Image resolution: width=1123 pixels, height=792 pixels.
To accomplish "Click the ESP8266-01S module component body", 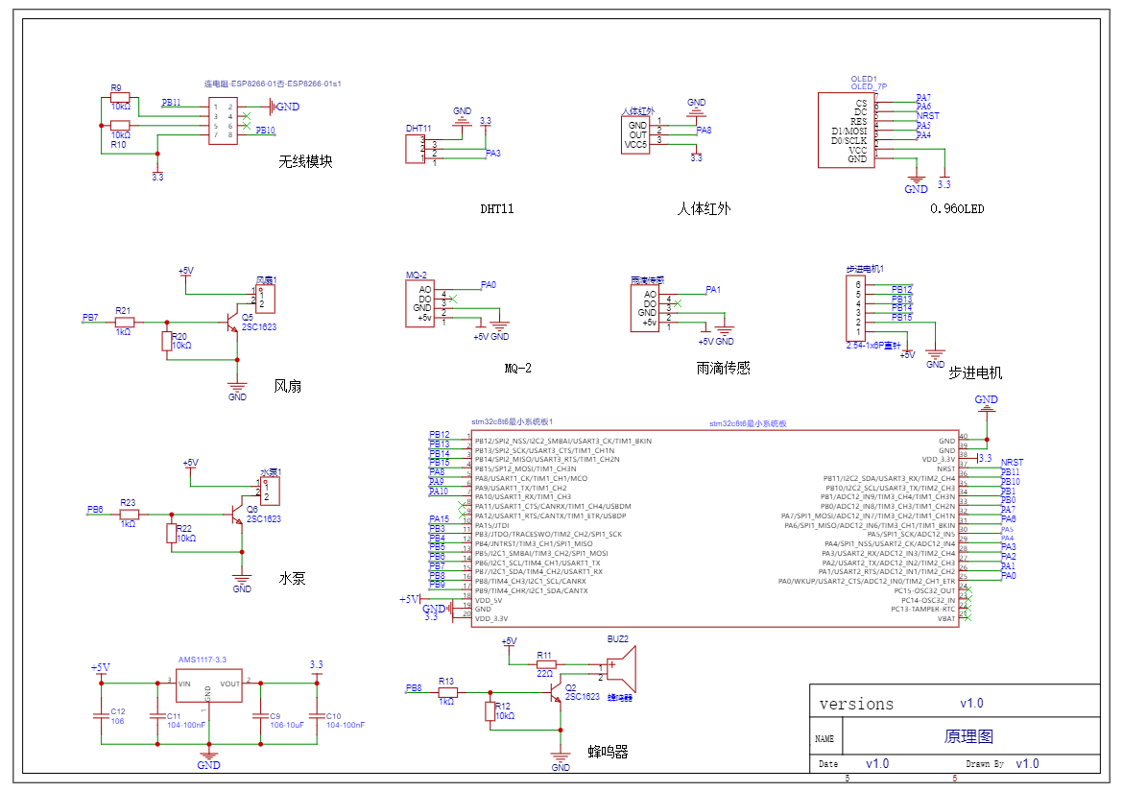I will tap(223, 121).
